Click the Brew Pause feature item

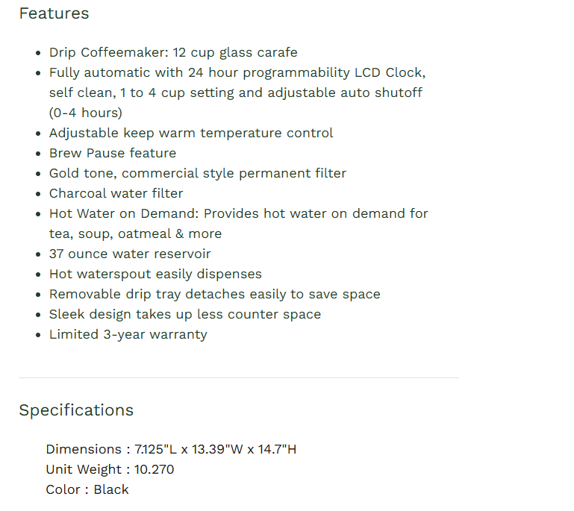pos(113,153)
